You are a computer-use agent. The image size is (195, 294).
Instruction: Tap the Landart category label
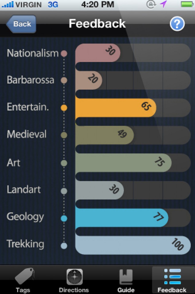[x=24, y=189]
